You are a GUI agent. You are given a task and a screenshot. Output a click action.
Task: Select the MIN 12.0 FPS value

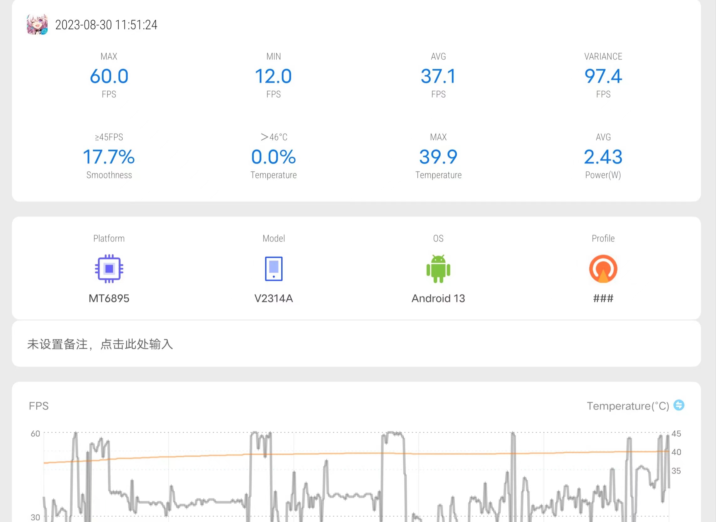tap(274, 76)
